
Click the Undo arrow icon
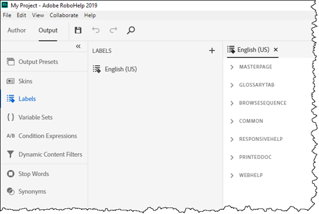95,30
